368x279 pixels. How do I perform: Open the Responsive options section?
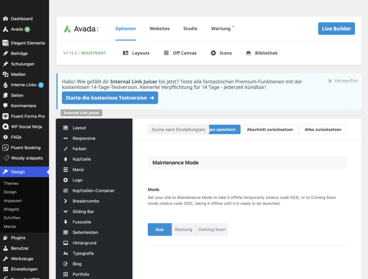click(94, 138)
